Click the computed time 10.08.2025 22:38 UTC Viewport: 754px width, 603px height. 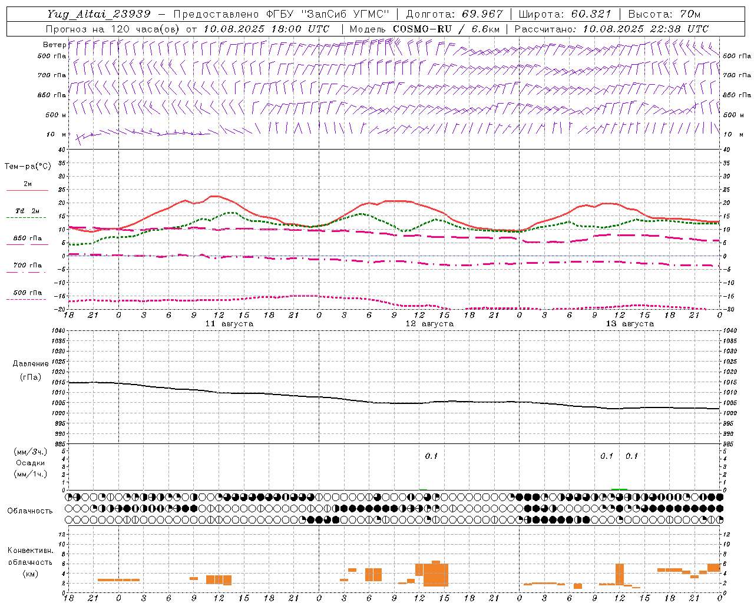coord(646,29)
